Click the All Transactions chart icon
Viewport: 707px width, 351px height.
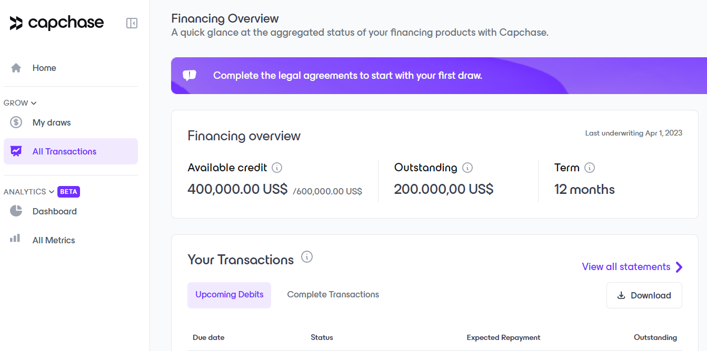coord(16,151)
